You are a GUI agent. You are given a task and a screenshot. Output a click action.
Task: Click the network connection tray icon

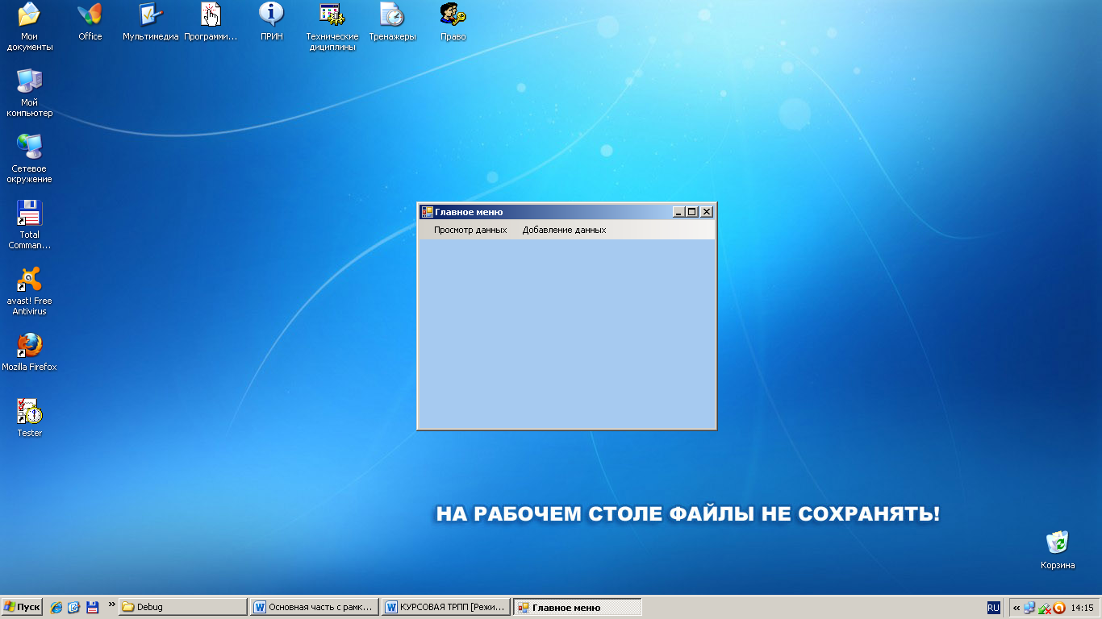click(1029, 608)
